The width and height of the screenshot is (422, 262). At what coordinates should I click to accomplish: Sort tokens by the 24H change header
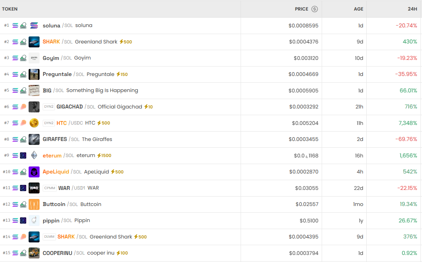[x=412, y=9]
